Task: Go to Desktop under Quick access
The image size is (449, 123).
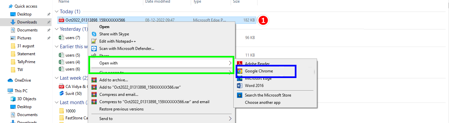Action: [x=24, y=14]
